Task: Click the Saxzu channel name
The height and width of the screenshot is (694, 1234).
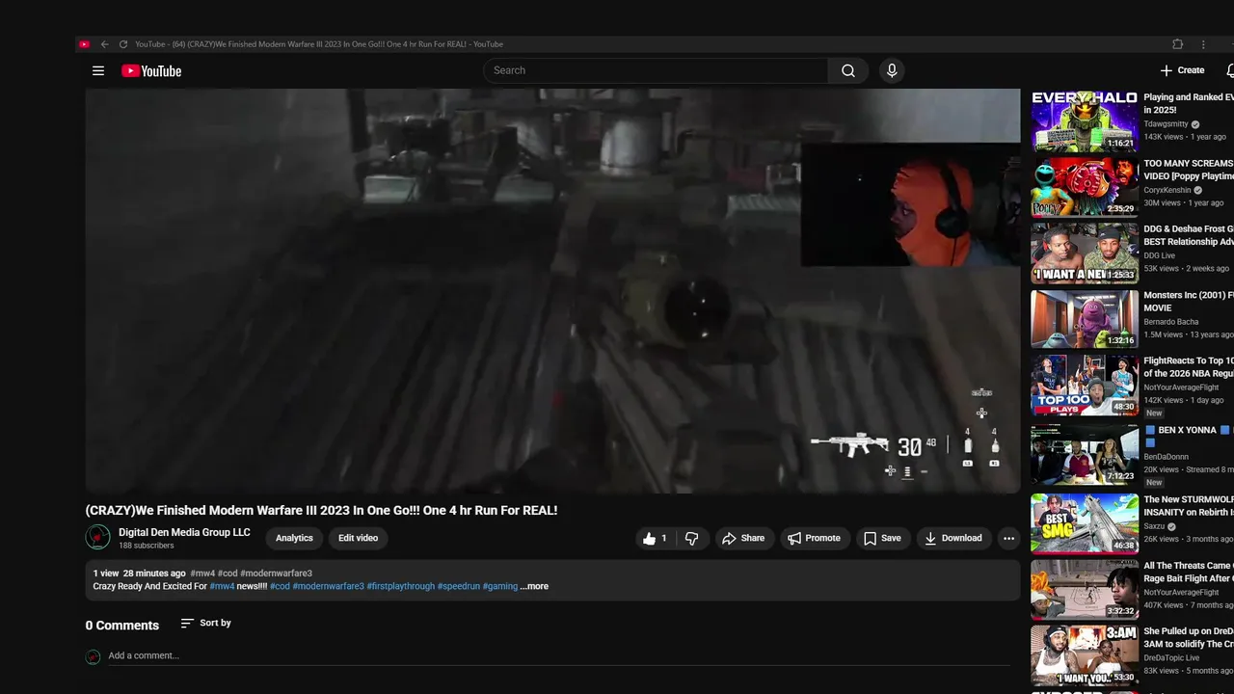Action: point(1155,527)
